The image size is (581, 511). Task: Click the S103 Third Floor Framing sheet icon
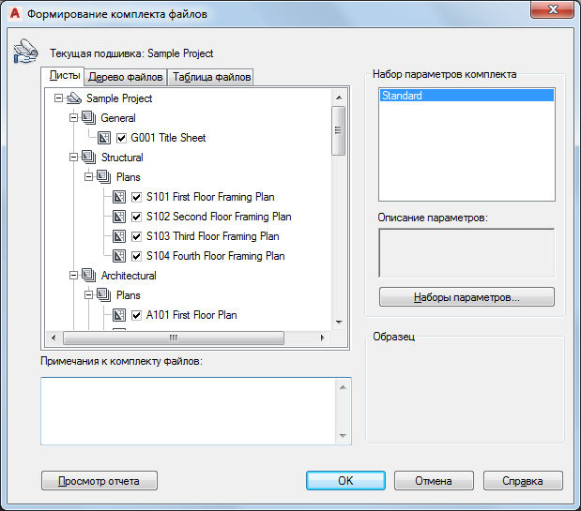tap(119, 236)
